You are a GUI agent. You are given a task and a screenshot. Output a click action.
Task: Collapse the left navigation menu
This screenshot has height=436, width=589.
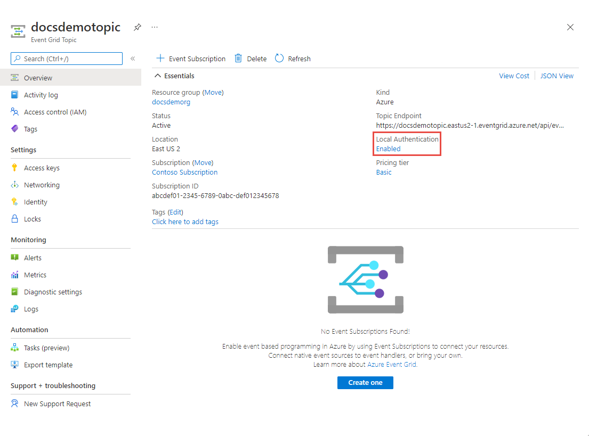(133, 59)
